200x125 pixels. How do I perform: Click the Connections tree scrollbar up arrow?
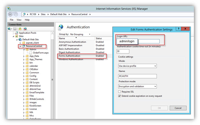pyautogui.click(x=52, y=33)
